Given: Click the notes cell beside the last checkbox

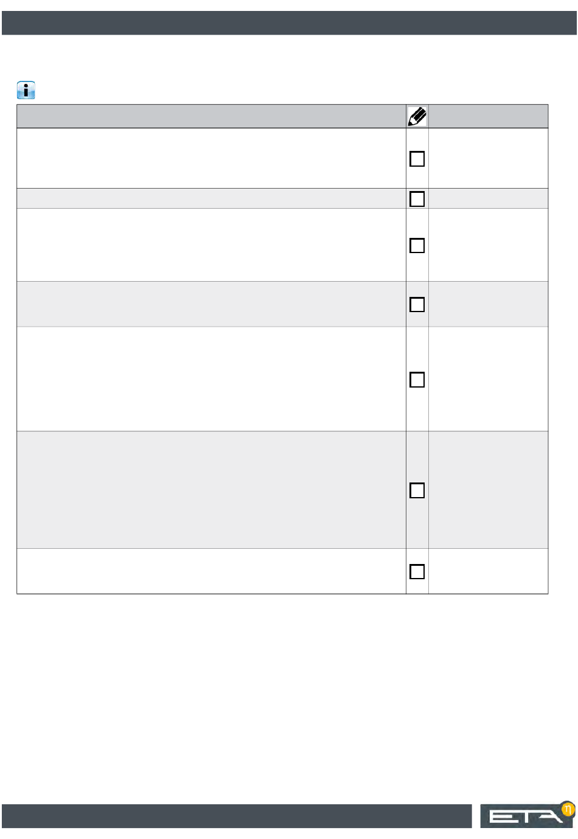Looking at the screenshot, I should coord(489,571).
